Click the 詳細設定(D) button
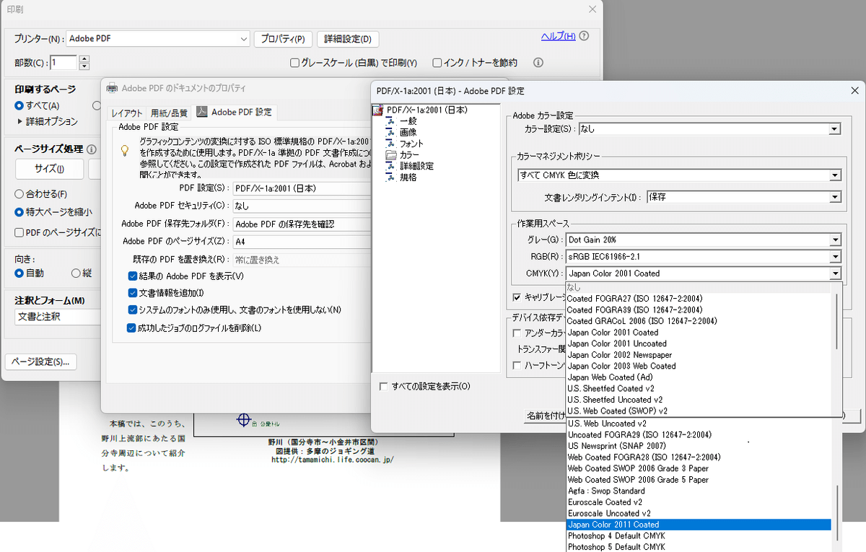The image size is (866, 552). coord(348,39)
